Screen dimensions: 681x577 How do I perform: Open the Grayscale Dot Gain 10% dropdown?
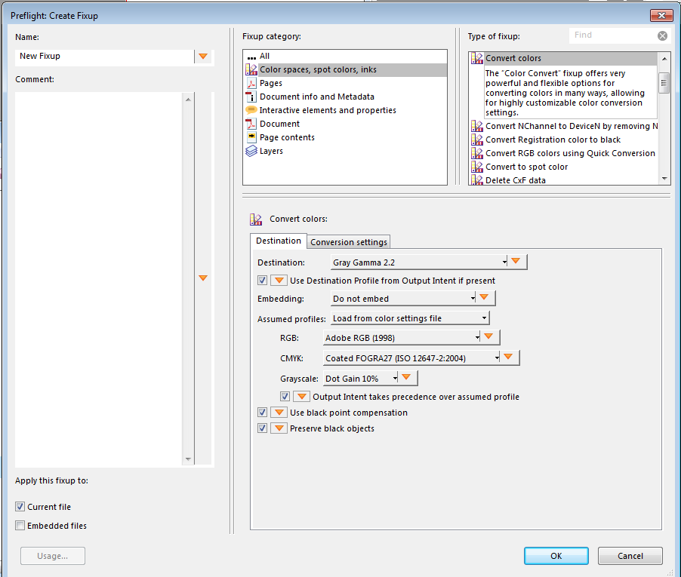[360, 379]
